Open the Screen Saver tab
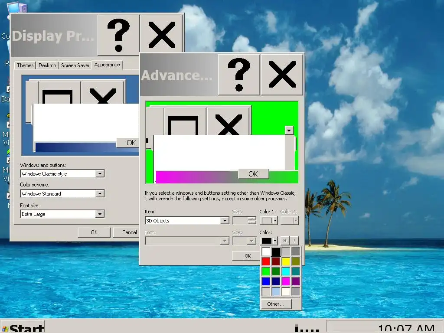 [75, 65]
